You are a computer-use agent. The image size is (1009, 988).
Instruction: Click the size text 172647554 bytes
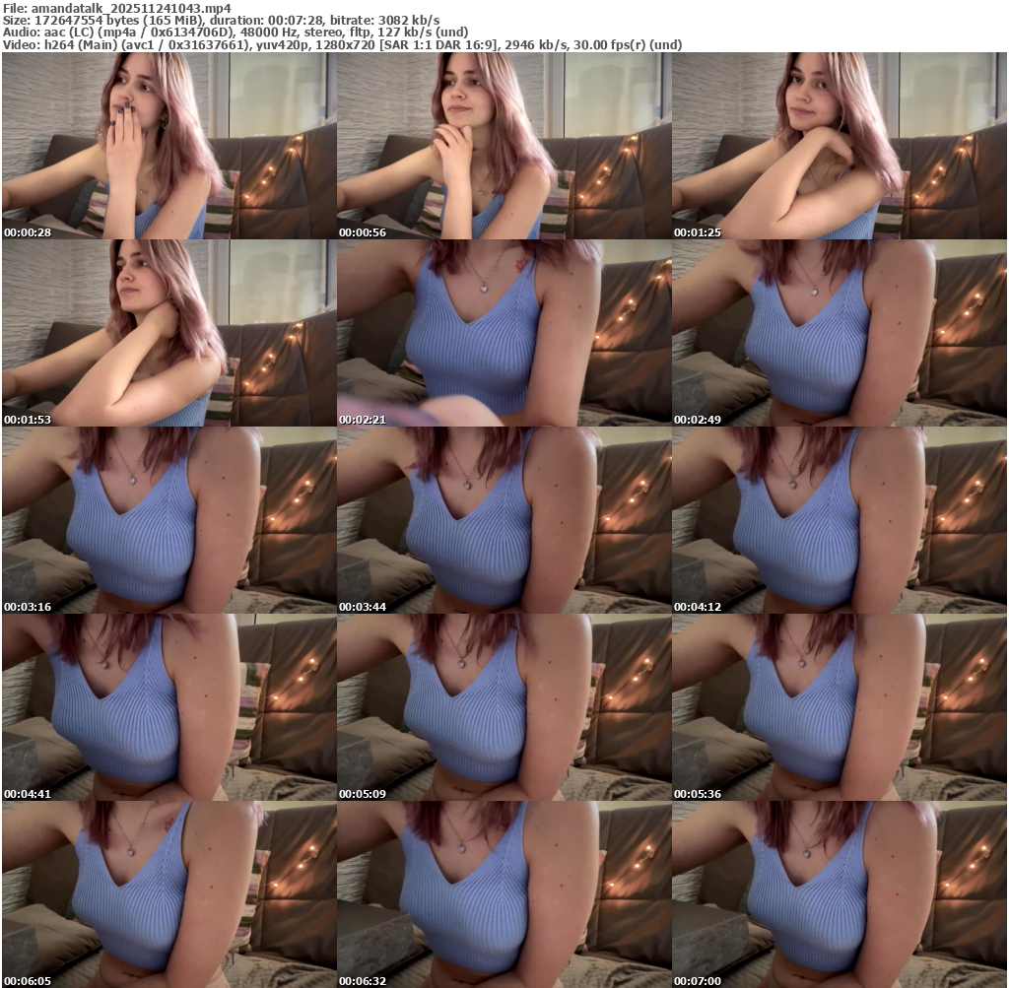pos(86,21)
